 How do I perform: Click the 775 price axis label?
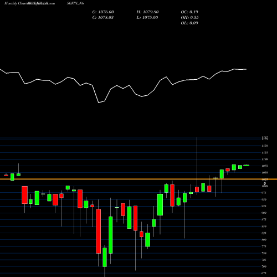point(264,247)
